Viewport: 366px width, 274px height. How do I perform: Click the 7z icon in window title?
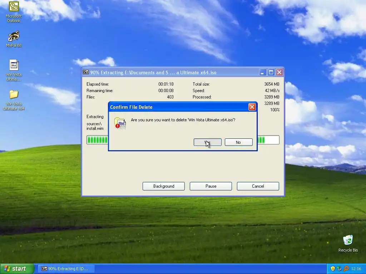pyautogui.click(x=86, y=72)
